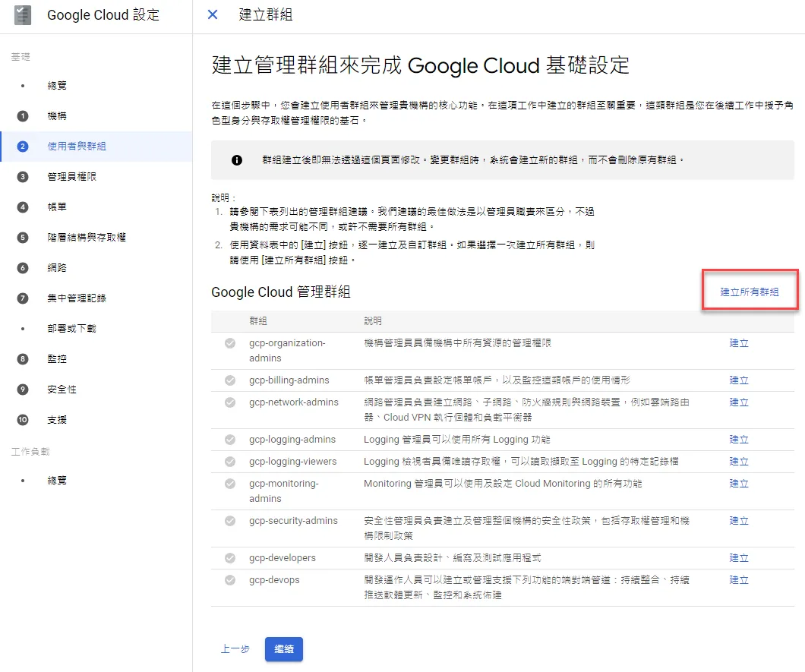This screenshot has width=805, height=672.
Task: Click step 5 circle icon for 階層結構與存取權
Action: 23,237
